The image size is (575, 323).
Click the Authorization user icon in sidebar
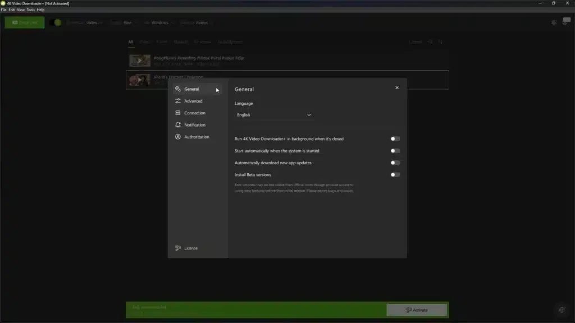(178, 137)
